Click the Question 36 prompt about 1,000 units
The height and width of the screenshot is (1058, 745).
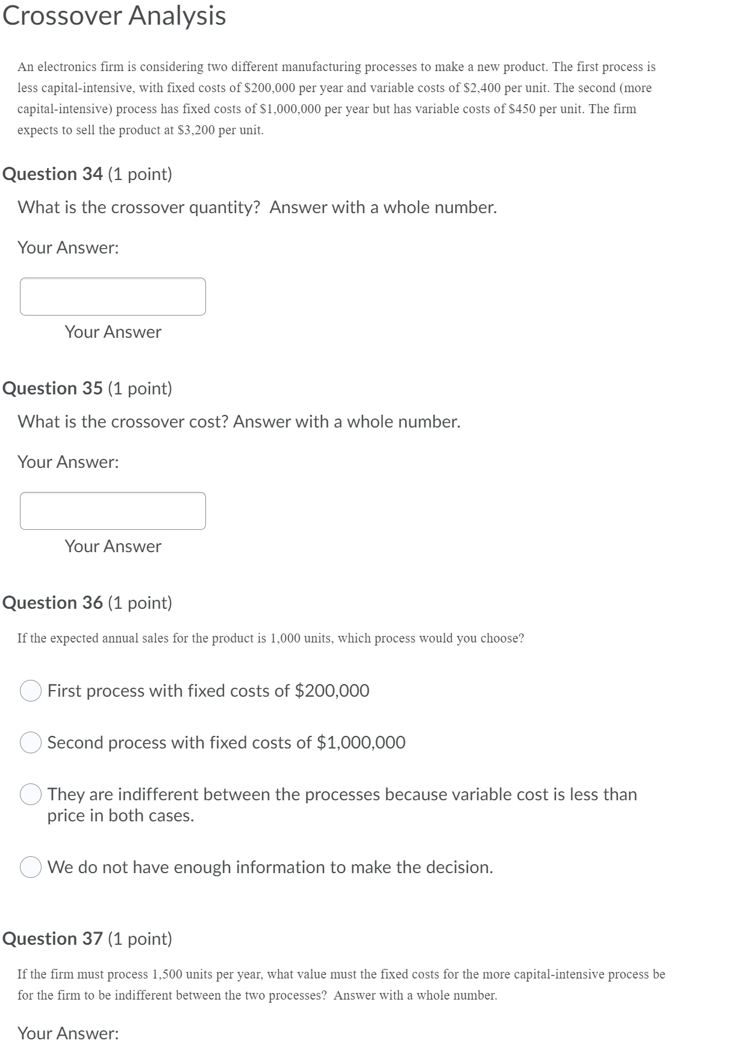(x=271, y=638)
